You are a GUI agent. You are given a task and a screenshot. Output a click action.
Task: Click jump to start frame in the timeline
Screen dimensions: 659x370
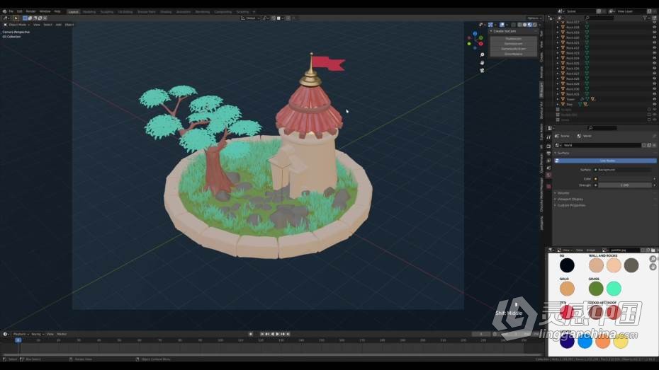click(x=262, y=334)
